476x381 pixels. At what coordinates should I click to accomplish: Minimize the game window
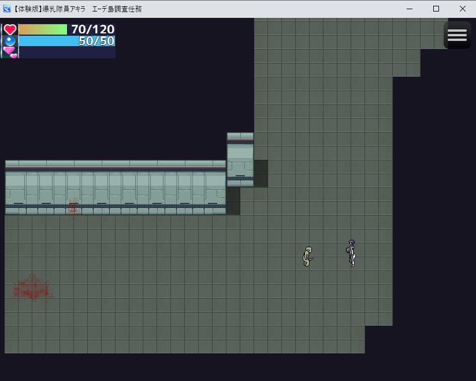(410, 9)
